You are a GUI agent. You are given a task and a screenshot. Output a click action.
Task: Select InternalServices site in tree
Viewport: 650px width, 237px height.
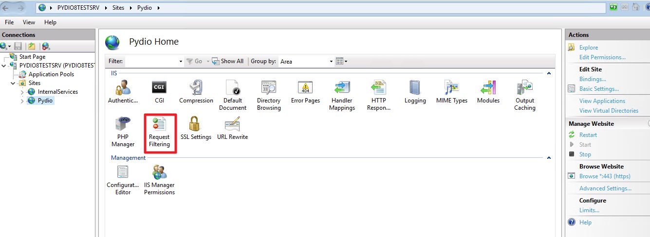tap(57, 92)
